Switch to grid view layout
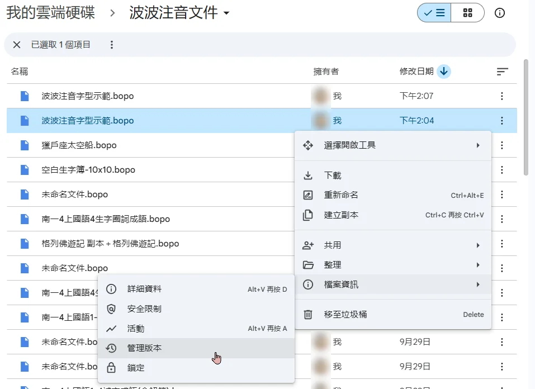This screenshot has width=535, height=389. (x=467, y=13)
